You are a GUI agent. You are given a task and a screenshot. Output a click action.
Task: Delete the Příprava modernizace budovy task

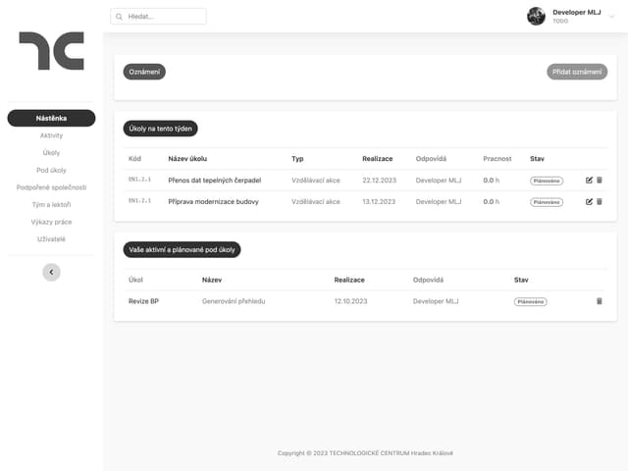tap(600, 201)
